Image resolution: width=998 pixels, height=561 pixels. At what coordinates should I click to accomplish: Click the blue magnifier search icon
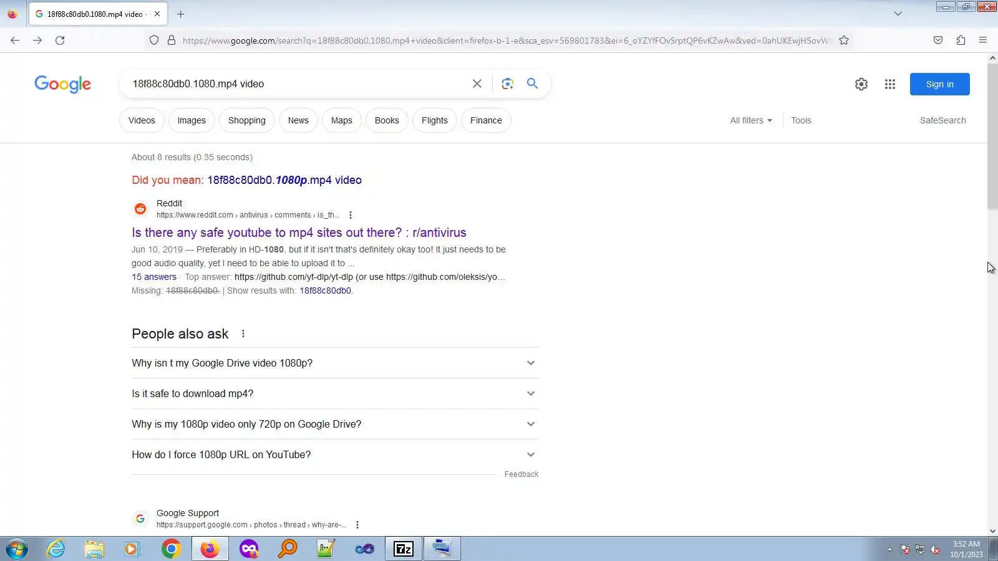click(x=532, y=84)
